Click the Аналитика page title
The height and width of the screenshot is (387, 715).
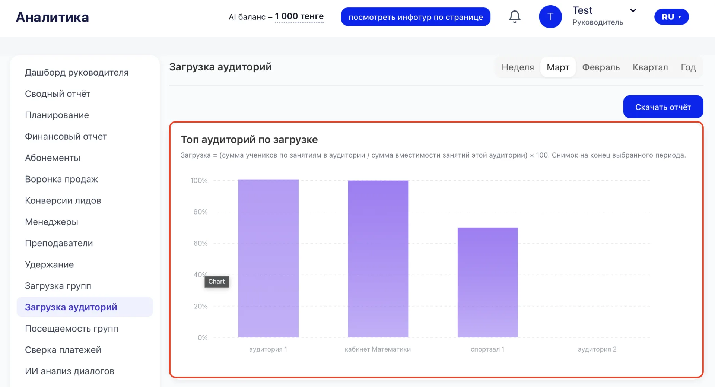point(53,17)
